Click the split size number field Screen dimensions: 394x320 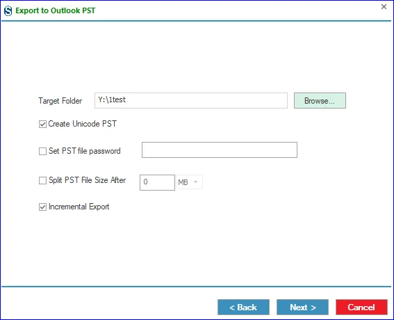[157, 182]
